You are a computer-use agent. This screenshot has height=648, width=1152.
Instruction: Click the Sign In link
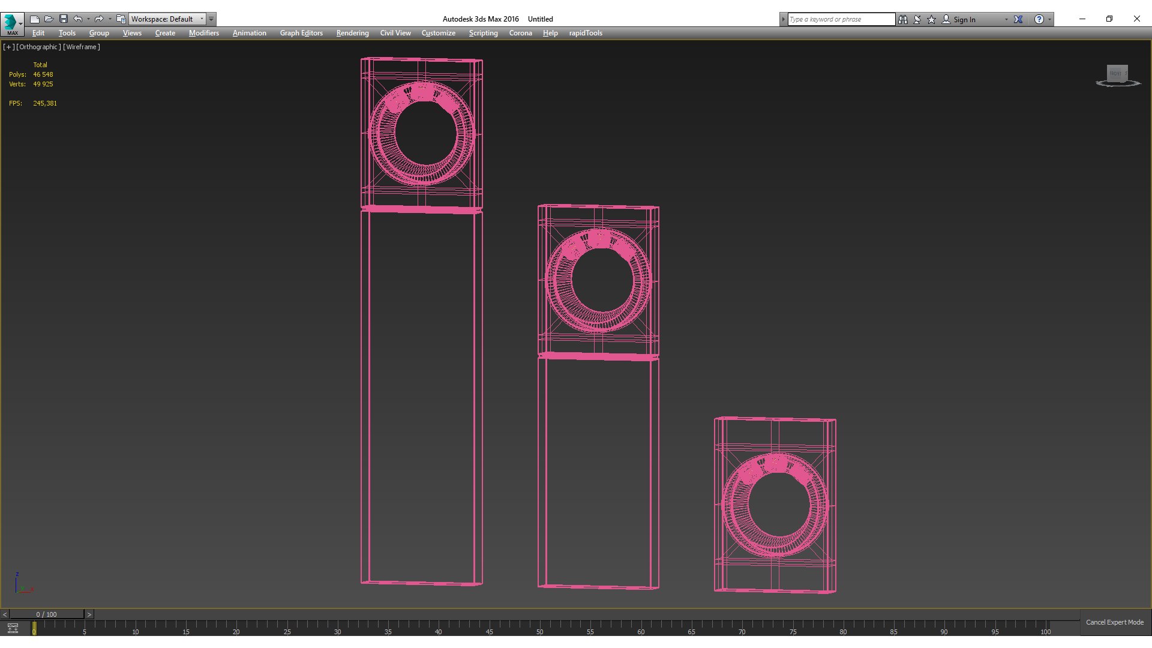click(x=964, y=20)
